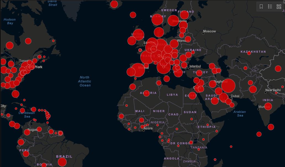Open the Bookmarks icon
The height and width of the screenshot is (167, 285).
pyautogui.click(x=261, y=7)
